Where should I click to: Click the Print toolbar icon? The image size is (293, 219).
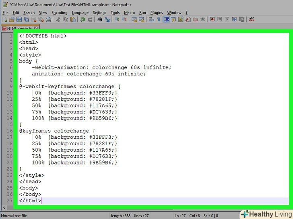48,19
